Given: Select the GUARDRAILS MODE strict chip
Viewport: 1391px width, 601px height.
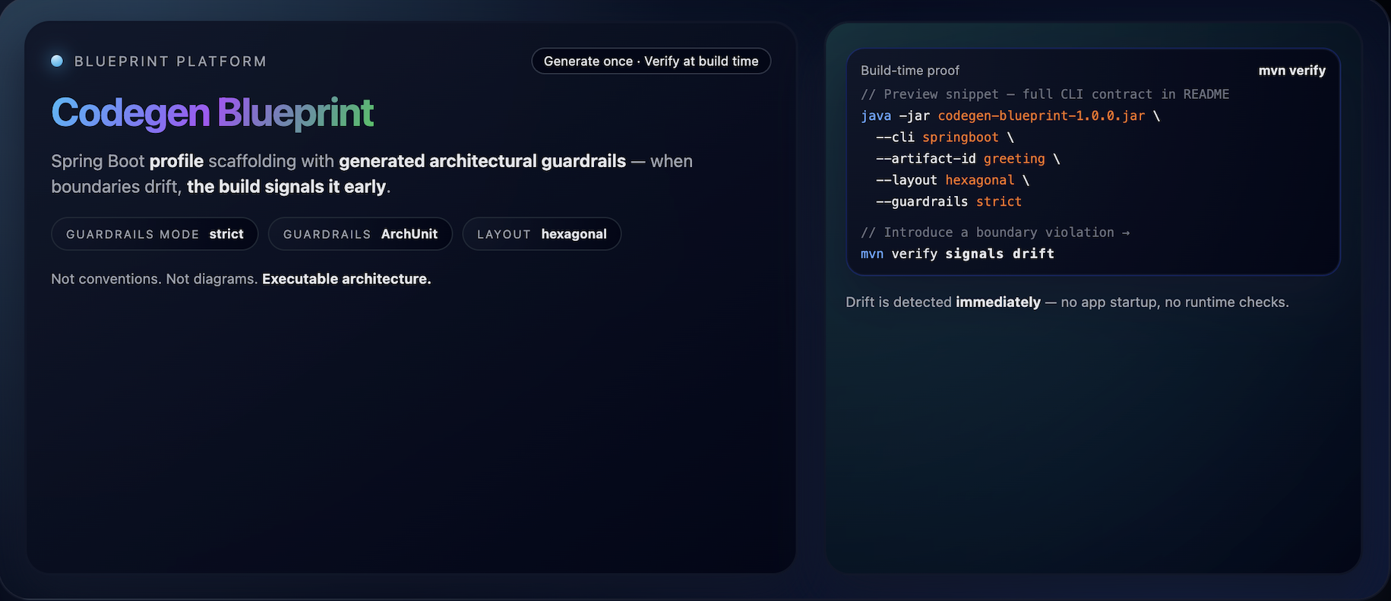Looking at the screenshot, I should tap(155, 234).
